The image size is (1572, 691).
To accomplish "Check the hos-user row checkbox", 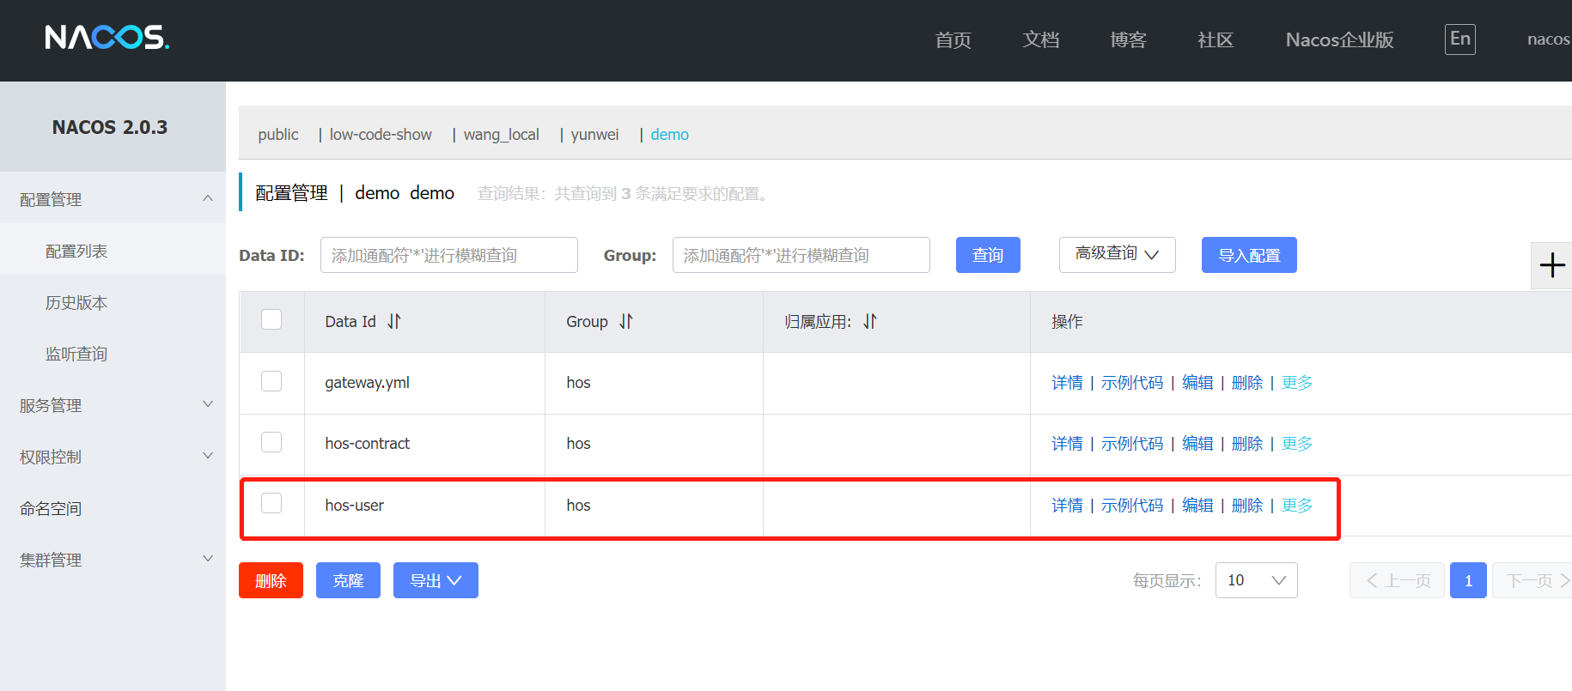I will (x=271, y=503).
